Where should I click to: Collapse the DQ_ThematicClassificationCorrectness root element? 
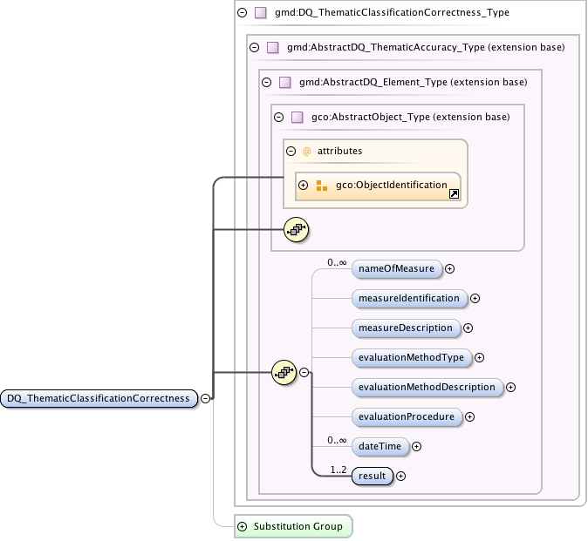(206, 398)
